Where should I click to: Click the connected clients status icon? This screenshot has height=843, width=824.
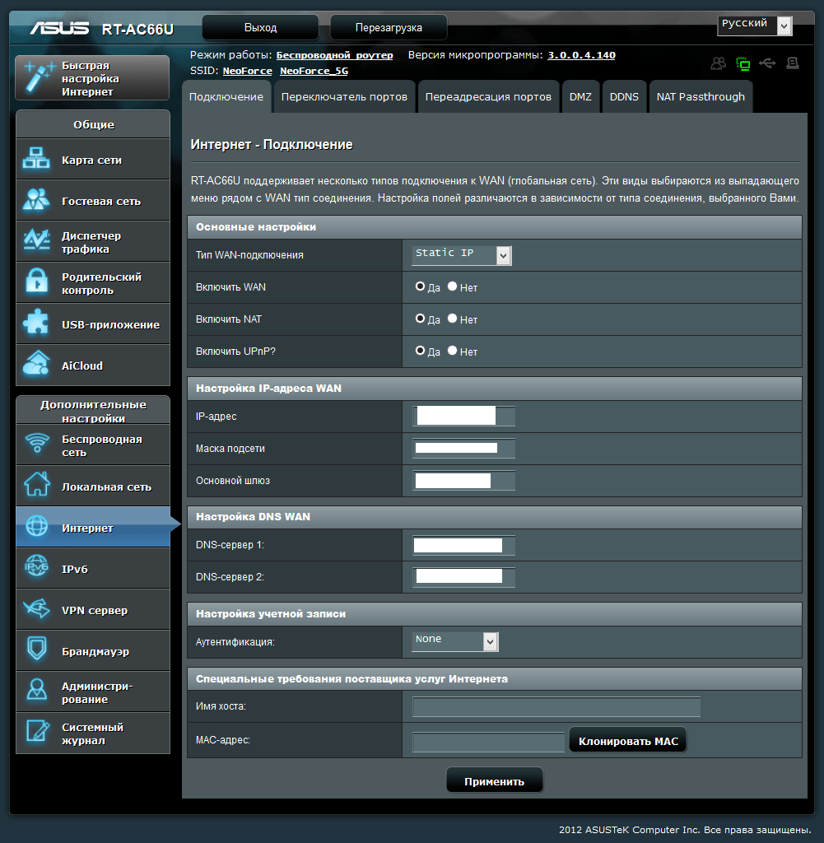718,64
